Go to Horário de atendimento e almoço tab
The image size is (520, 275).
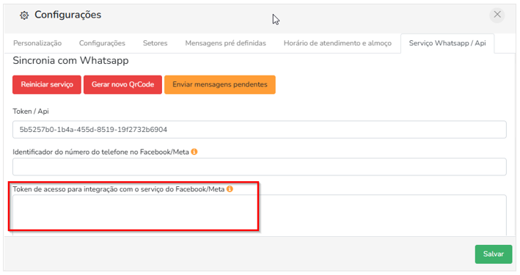click(x=337, y=43)
